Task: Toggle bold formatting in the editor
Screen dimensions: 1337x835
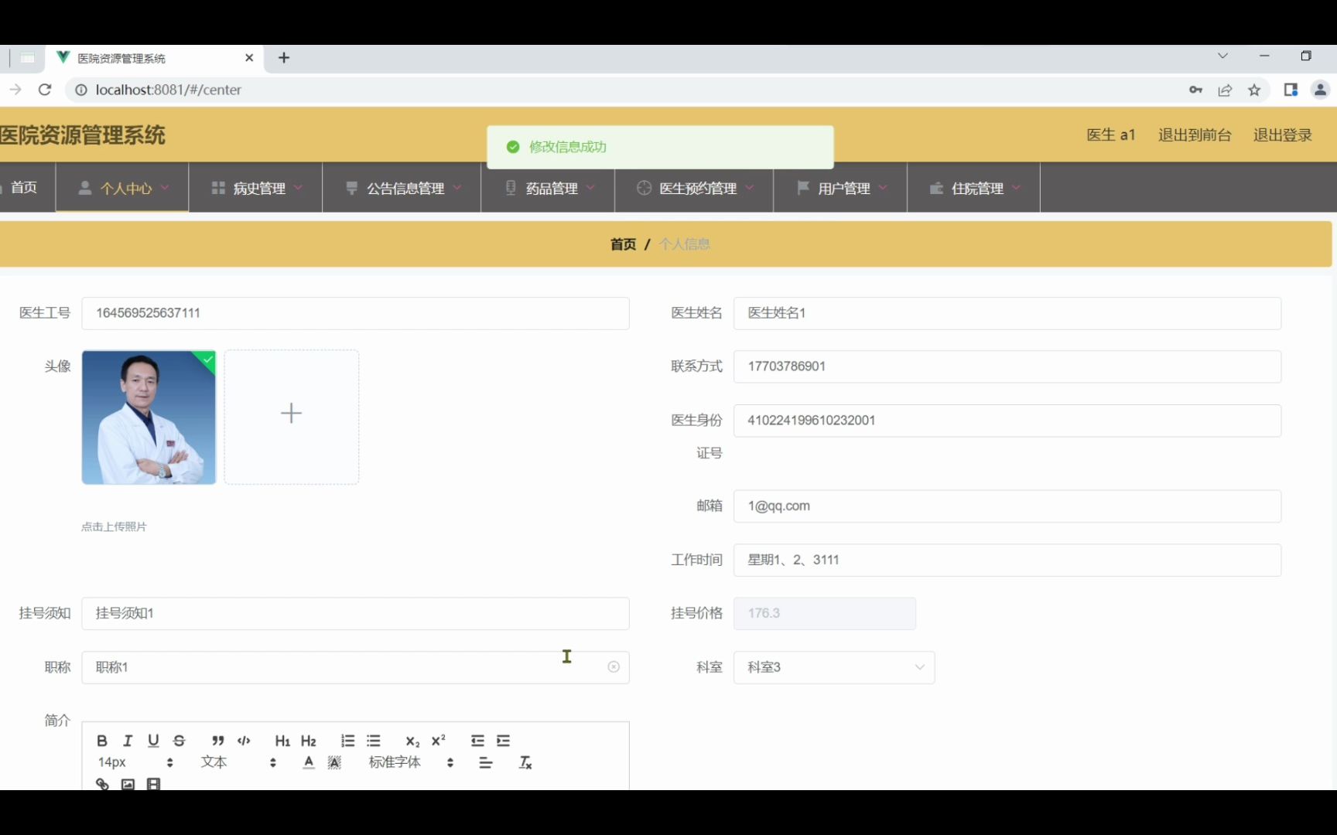Action: pyautogui.click(x=101, y=740)
